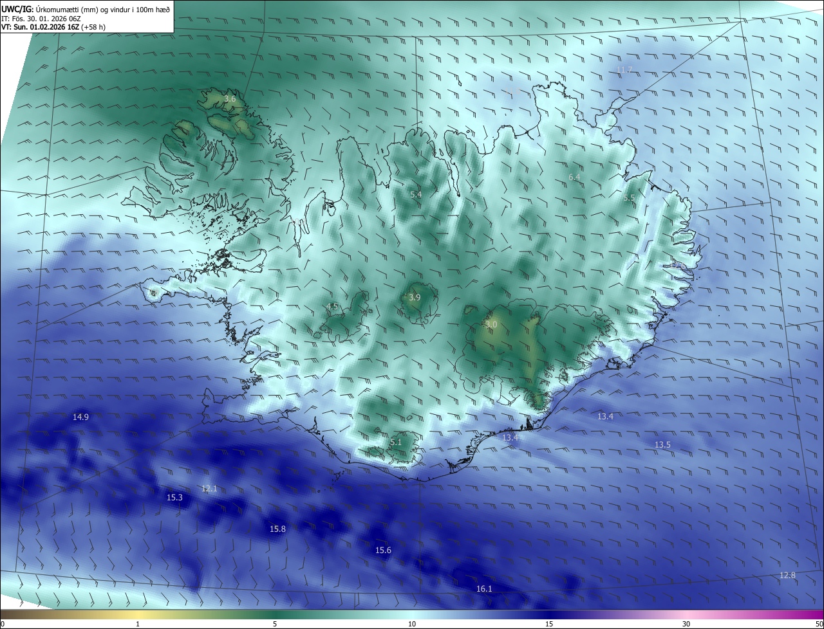Click the 13.5 value label

[662, 444]
